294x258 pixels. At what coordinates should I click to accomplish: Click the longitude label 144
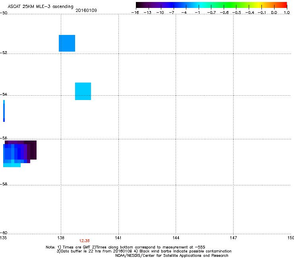(x=176, y=238)
